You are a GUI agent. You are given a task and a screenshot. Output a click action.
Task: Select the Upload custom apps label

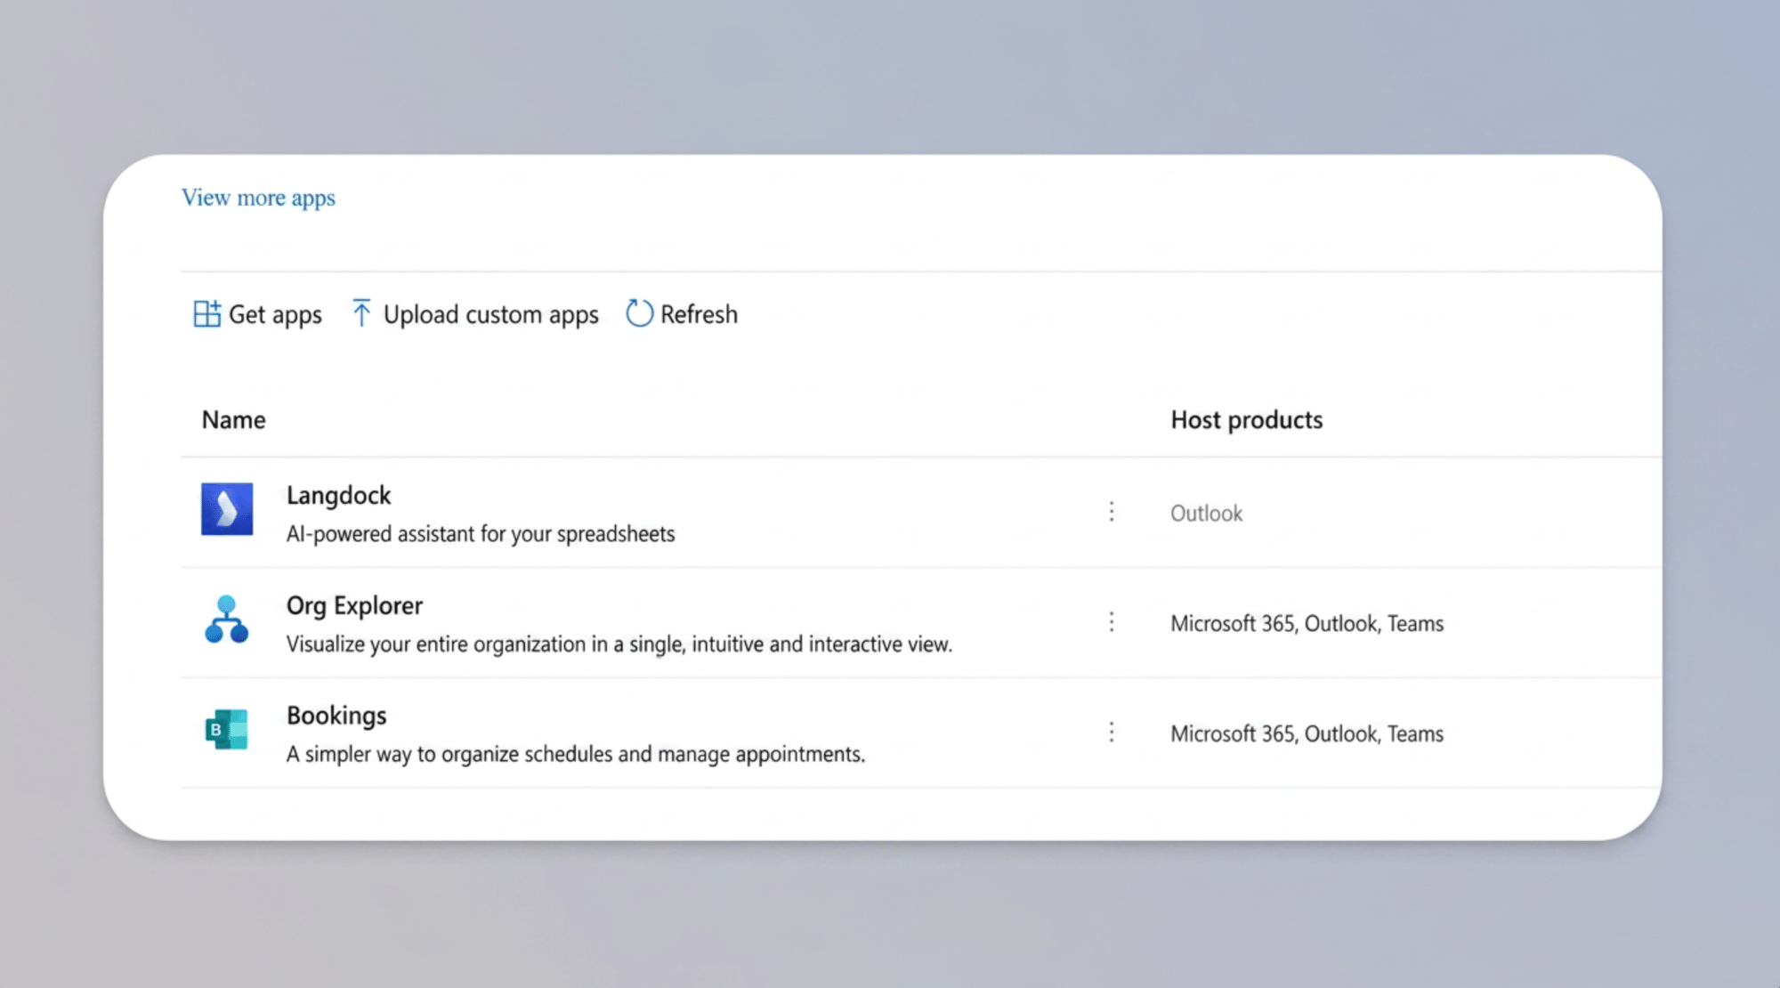pyautogui.click(x=491, y=315)
